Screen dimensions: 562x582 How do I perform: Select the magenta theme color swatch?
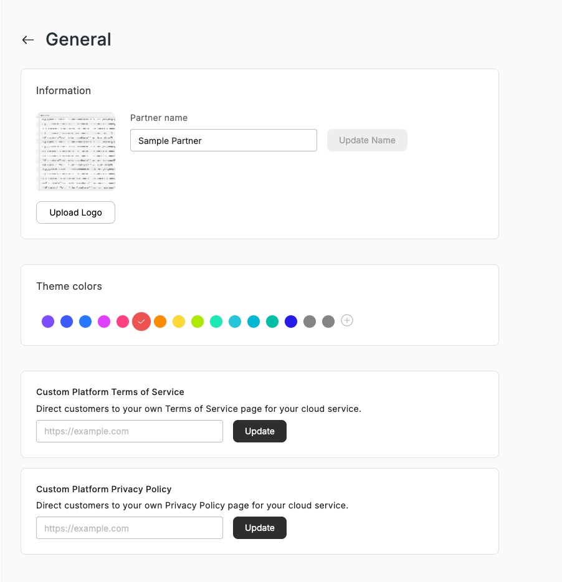point(104,322)
